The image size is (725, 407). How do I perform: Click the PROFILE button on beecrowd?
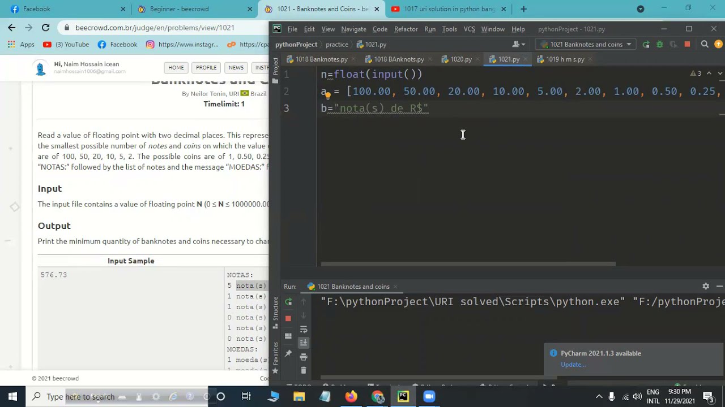click(x=206, y=68)
